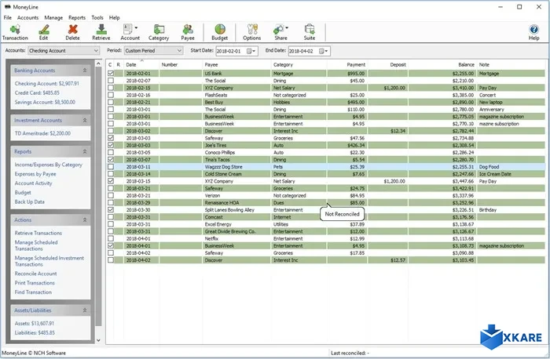550x359 pixels.
Task: Open Credit Card: $485.85 link
Action: (37, 92)
